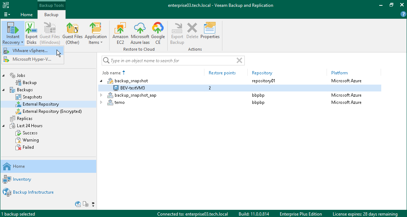Select the backup_snapshot_aap job entry

click(x=135, y=95)
